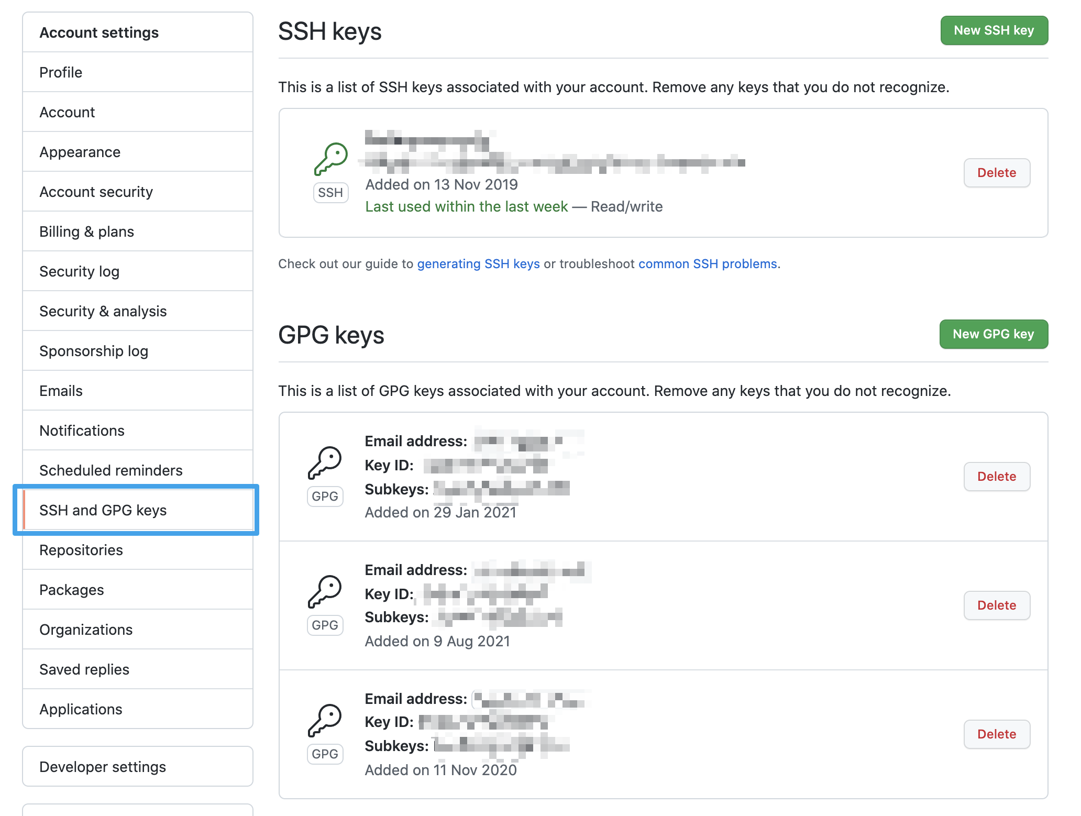The height and width of the screenshot is (816, 1081).
Task: Click GPG badge of key added 9 Aug 2021
Action: pyautogui.click(x=325, y=625)
